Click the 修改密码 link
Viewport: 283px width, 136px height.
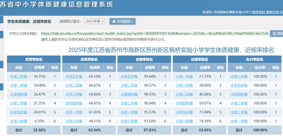pos(258,12)
